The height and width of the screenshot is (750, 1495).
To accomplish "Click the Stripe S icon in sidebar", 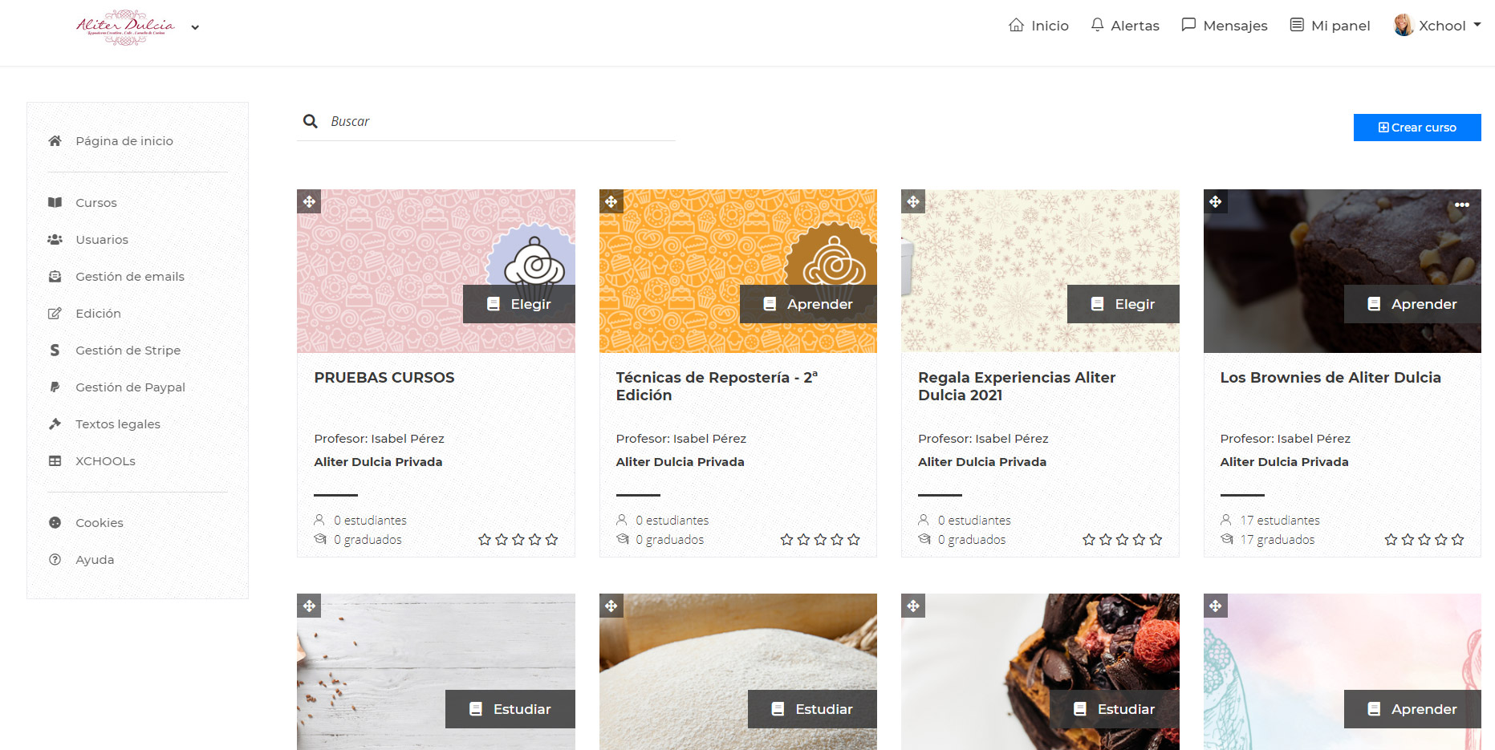I will tap(55, 351).
